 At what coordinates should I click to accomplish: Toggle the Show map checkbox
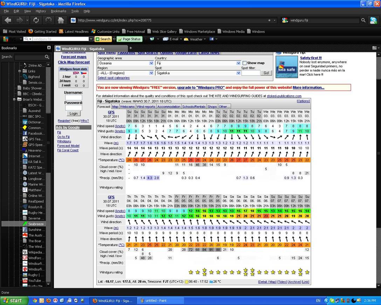pos(245,63)
